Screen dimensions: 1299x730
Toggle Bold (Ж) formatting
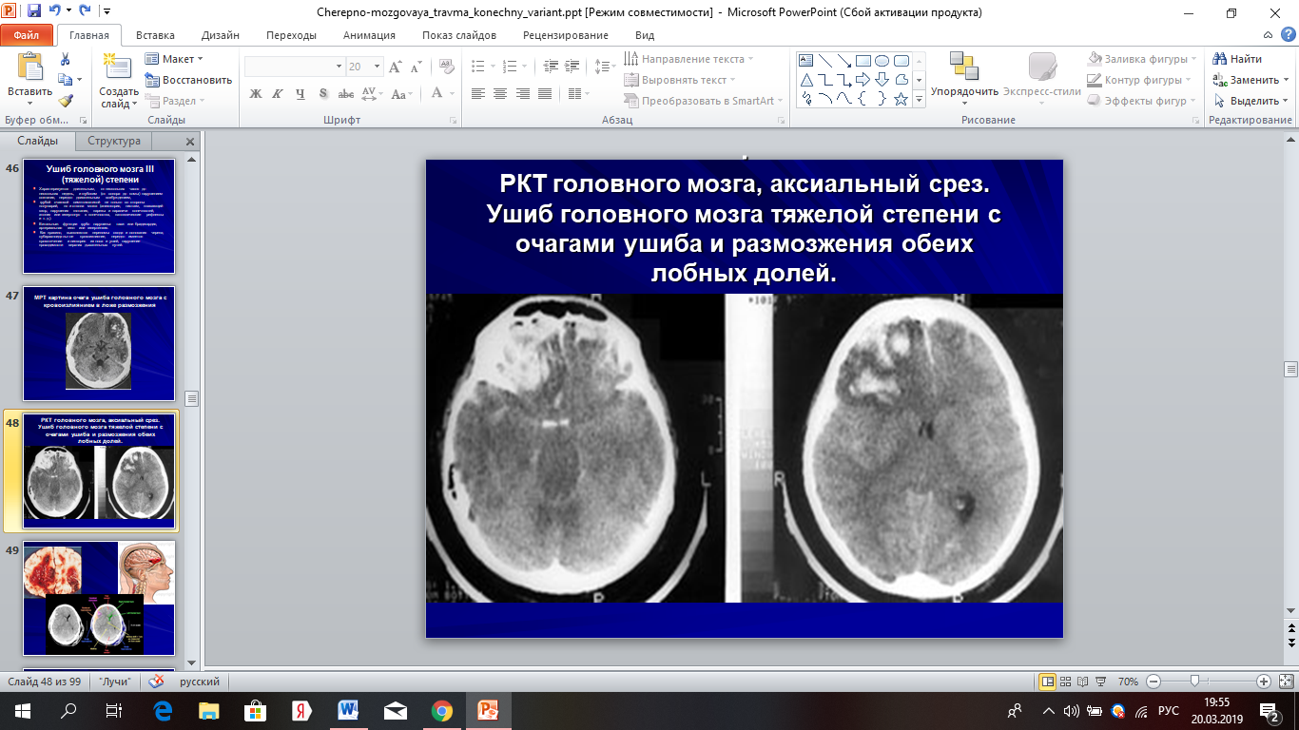pos(255,93)
